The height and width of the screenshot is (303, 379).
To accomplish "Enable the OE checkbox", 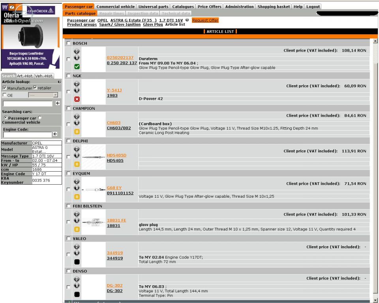I will point(4,95).
